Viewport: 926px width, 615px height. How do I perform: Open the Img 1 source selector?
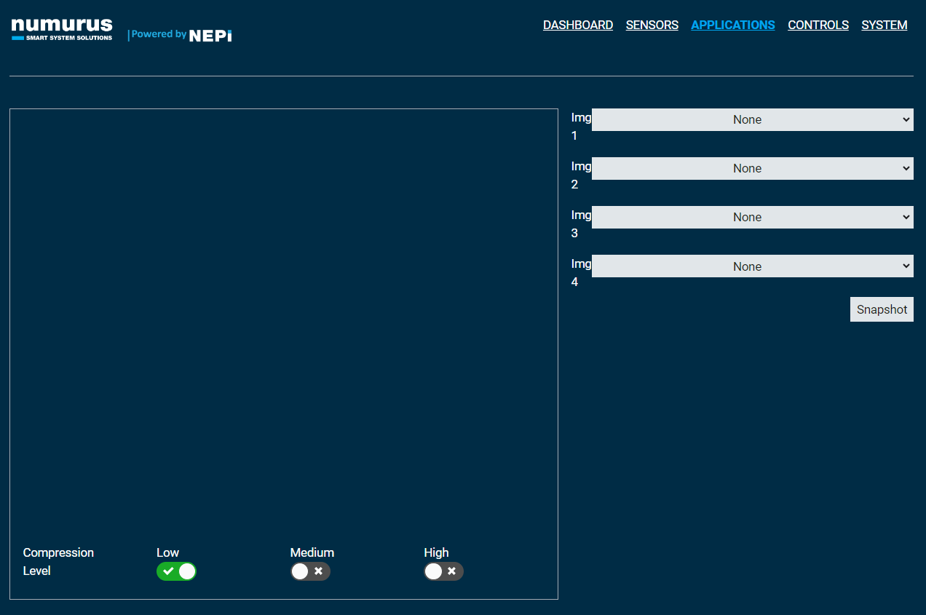tap(752, 119)
